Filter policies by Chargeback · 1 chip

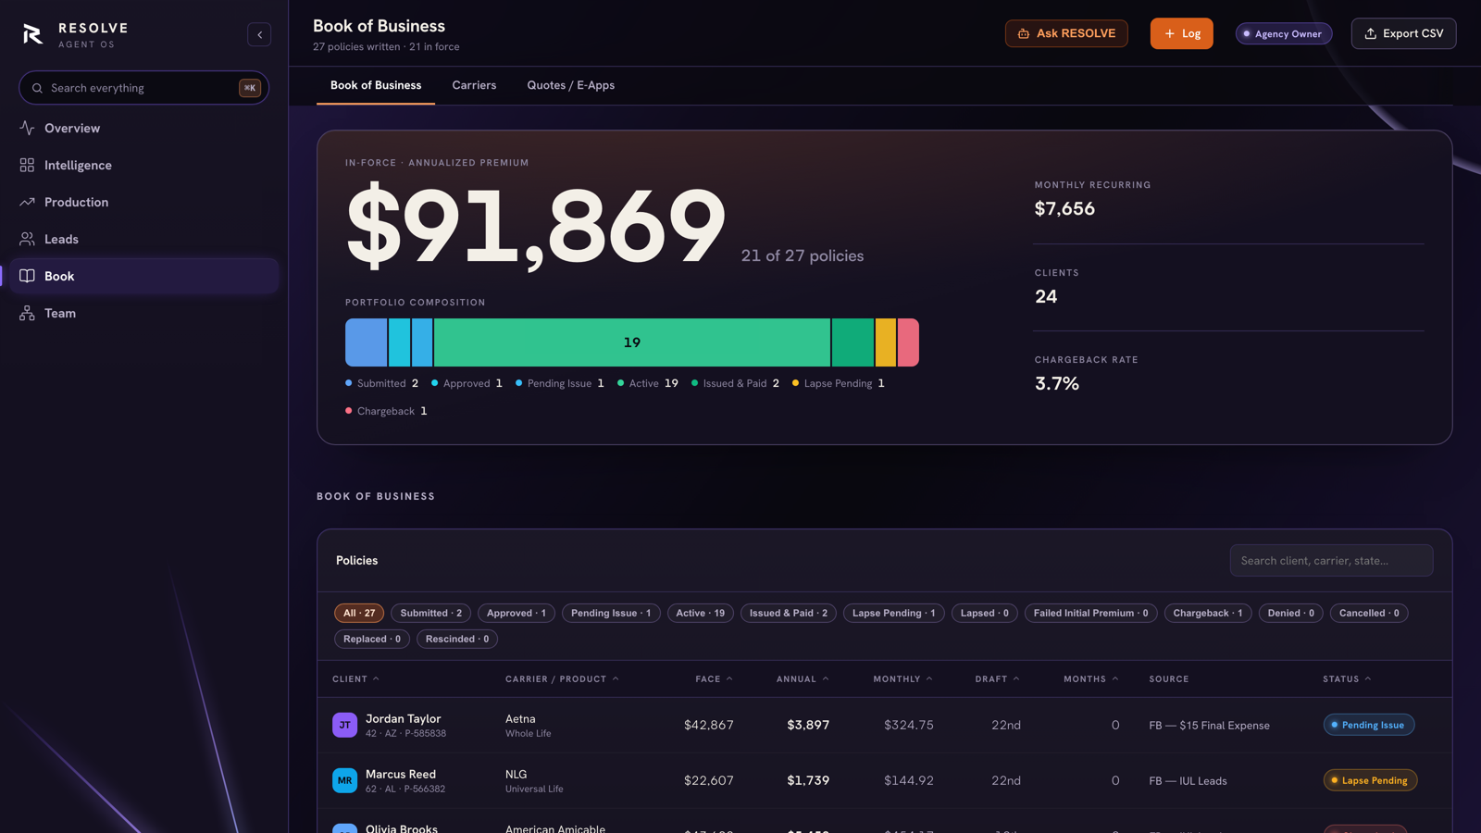point(1208,613)
